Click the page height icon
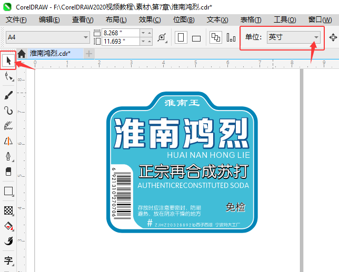Screen dimensions: 339x272 coord(97,41)
